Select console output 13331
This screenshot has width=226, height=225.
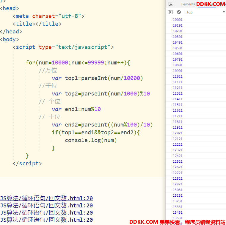pos(178,207)
